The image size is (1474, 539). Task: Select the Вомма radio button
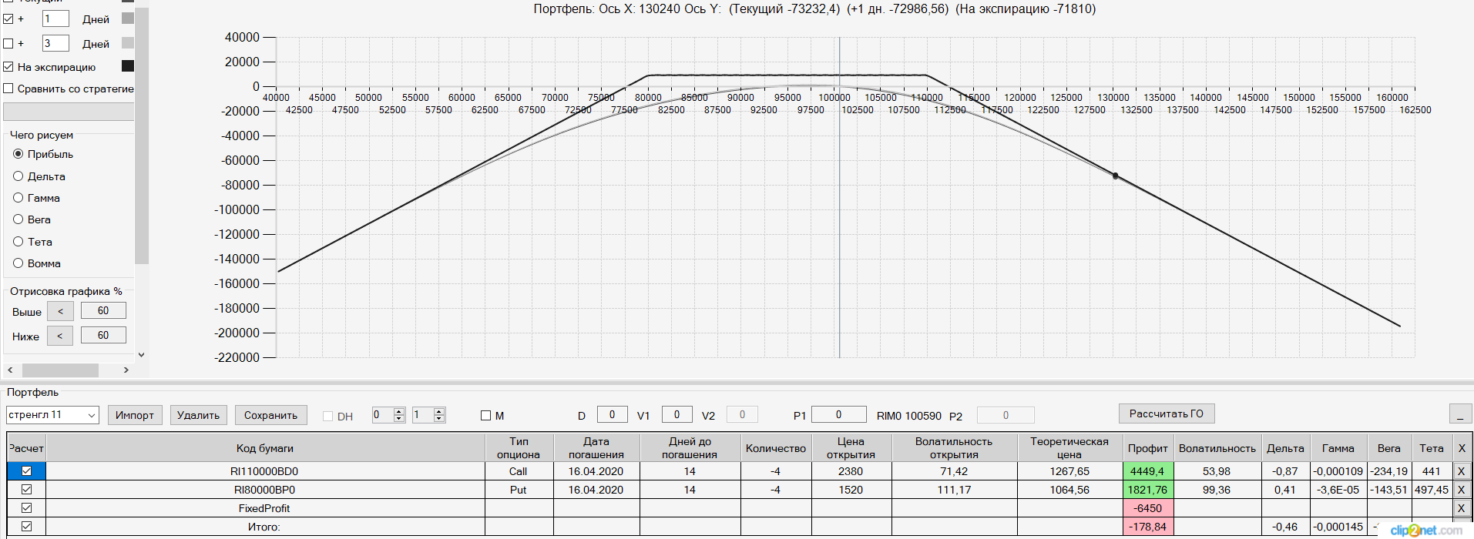point(18,263)
